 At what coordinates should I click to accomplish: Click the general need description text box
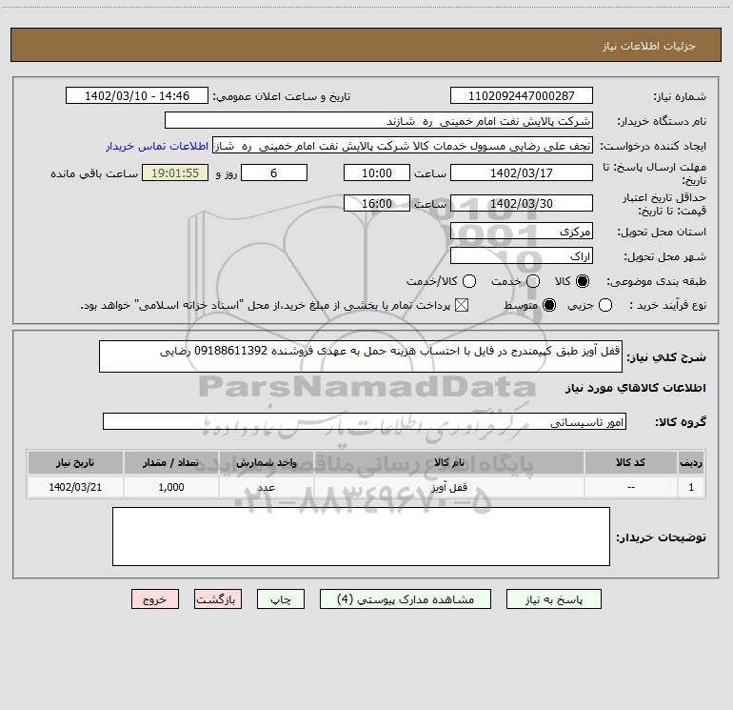point(361,356)
